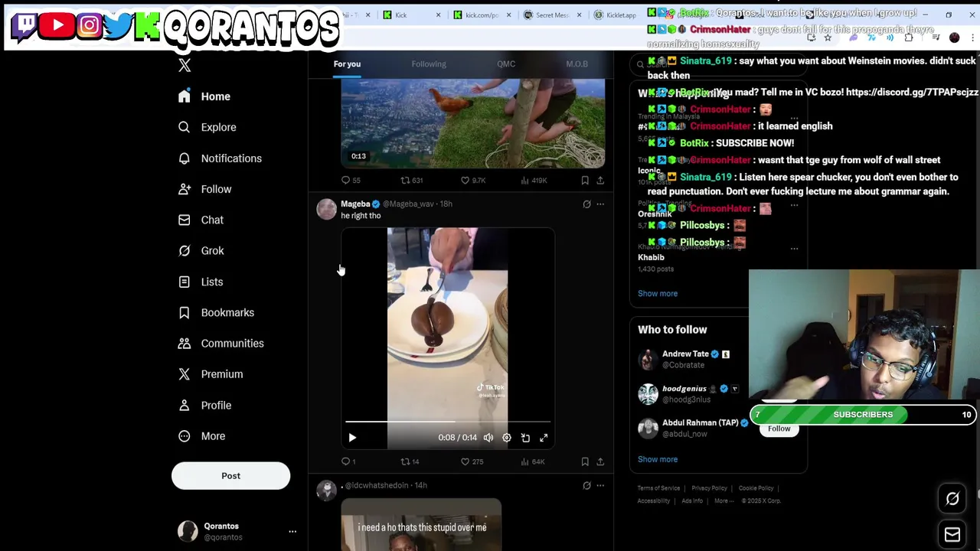Reply to the chicken video post

(351, 181)
